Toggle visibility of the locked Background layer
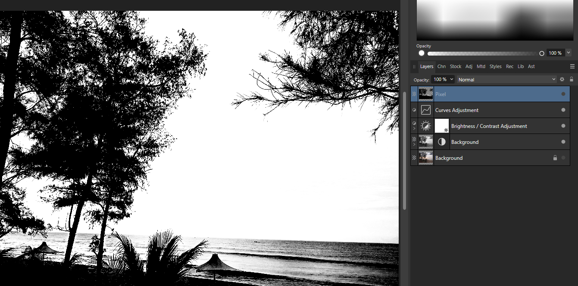The image size is (578, 286). 563,158
